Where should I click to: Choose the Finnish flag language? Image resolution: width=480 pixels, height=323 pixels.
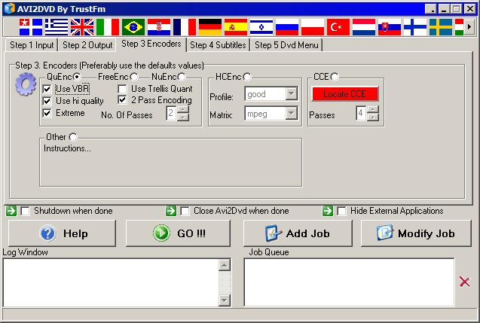[x=415, y=27]
